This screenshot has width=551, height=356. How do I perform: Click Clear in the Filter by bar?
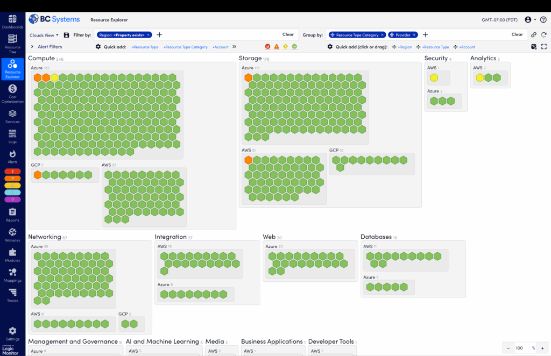click(288, 34)
